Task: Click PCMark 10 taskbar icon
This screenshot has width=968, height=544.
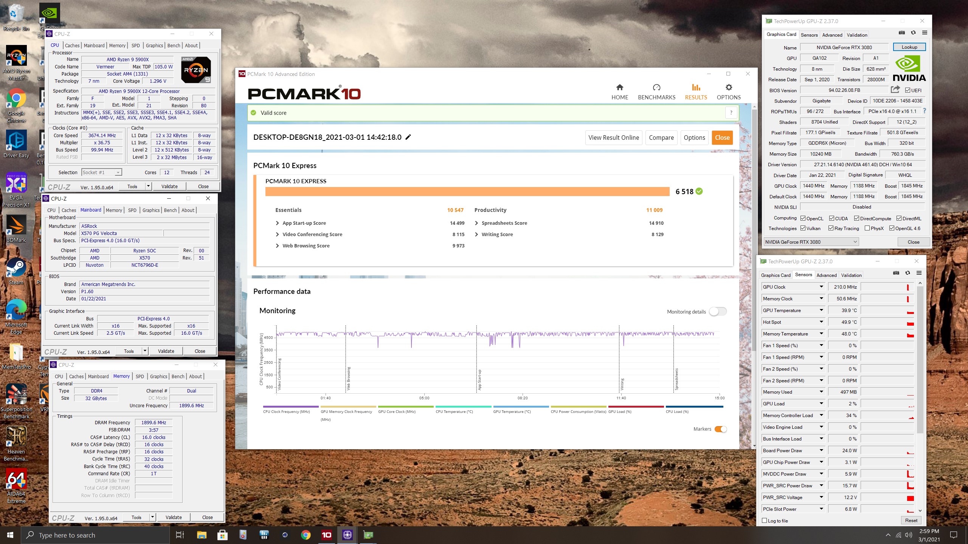Action: click(326, 535)
